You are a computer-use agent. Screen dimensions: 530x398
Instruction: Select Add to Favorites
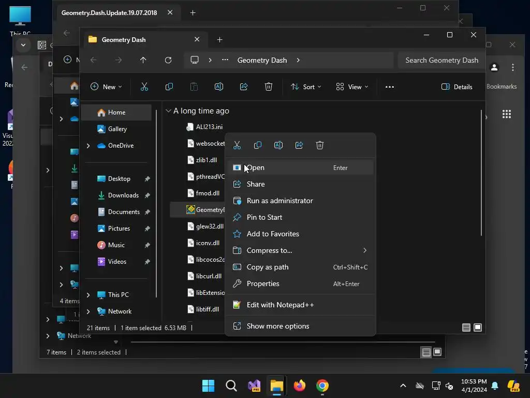[300, 234]
